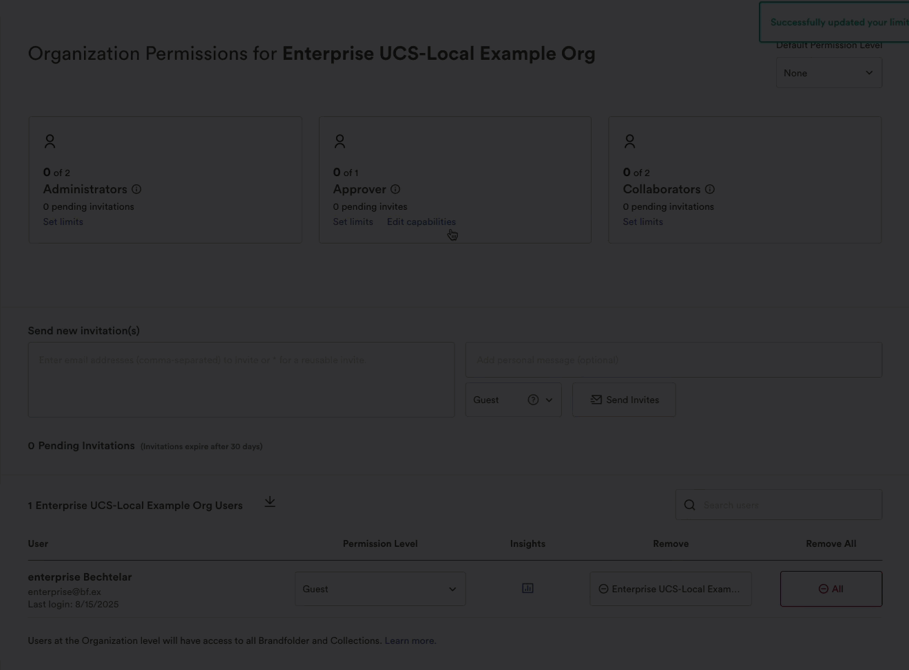Remove user from Enterprise UCS-Local Example Org
909x670 pixels.
[x=670, y=589]
